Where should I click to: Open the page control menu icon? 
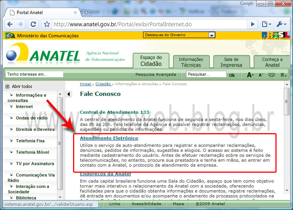point(266,24)
